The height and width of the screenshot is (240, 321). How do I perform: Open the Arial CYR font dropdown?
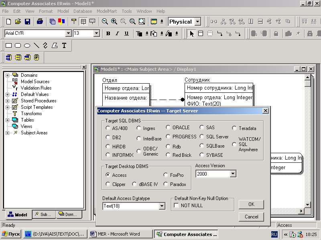pos(68,33)
